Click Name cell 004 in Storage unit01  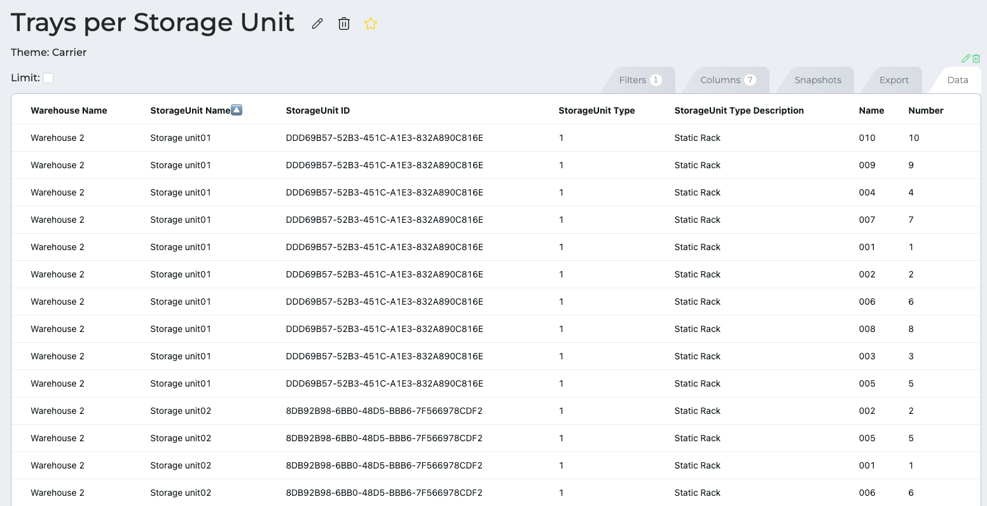(867, 192)
